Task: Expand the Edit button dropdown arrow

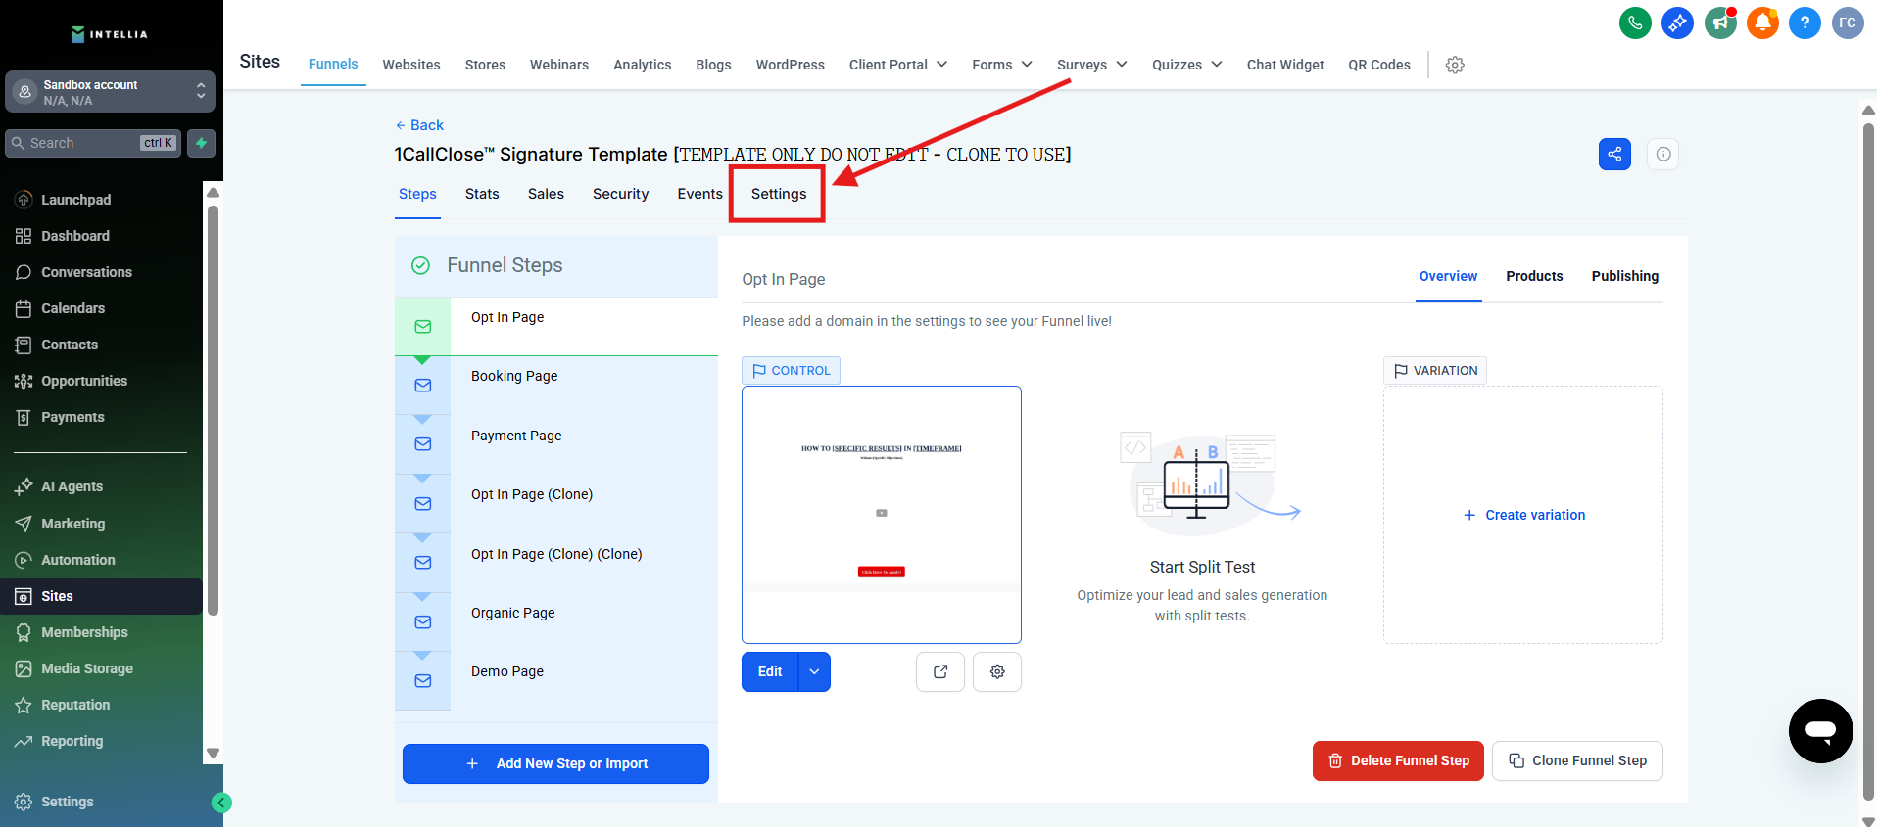Action: 814,671
